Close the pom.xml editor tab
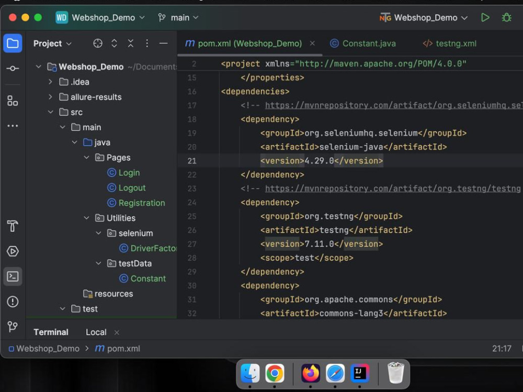Screen dimensions: 523x392 (312, 43)
